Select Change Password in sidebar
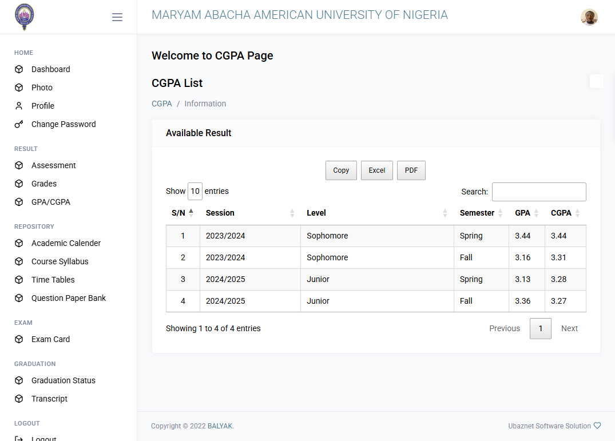615x441 pixels. click(x=64, y=124)
